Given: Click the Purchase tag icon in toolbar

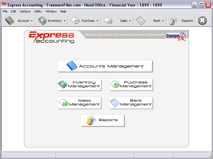Looking at the screenshot, I should click(75, 21).
